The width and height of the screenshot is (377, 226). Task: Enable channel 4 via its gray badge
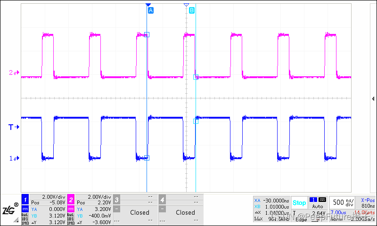point(162,200)
